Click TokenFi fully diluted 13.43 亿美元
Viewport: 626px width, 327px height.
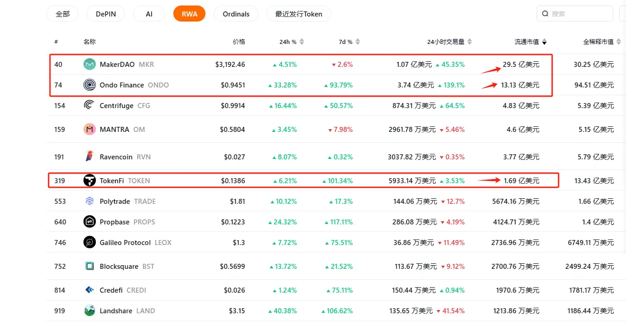click(x=594, y=180)
